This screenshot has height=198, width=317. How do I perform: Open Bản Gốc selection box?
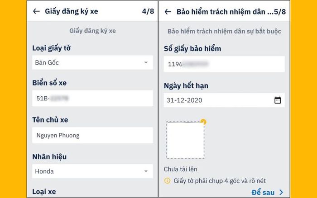[x=92, y=62]
